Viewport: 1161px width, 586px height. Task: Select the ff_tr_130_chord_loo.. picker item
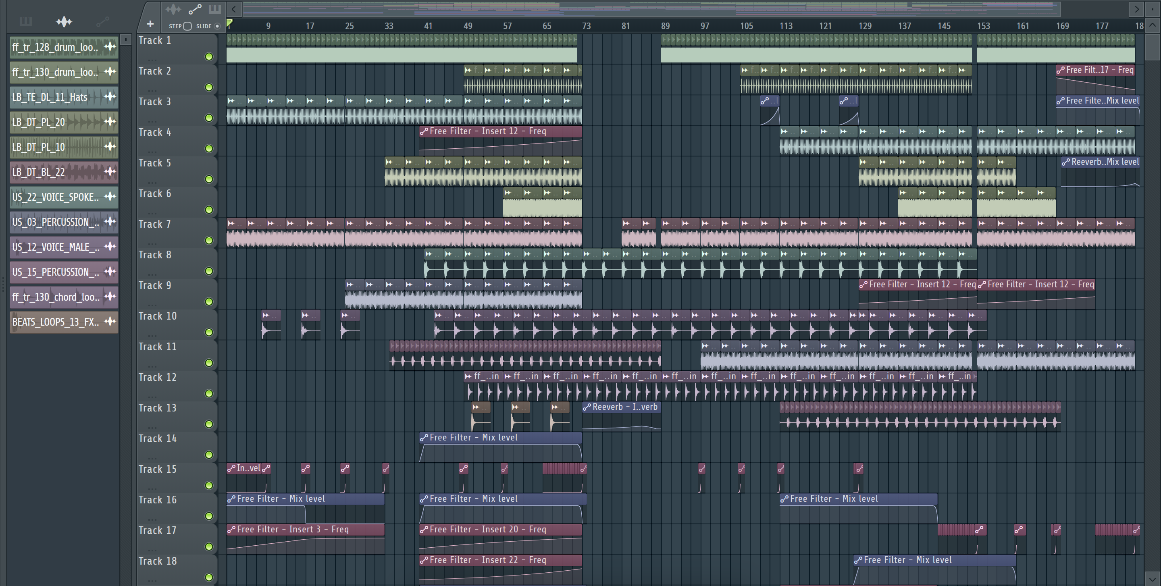pos(64,297)
